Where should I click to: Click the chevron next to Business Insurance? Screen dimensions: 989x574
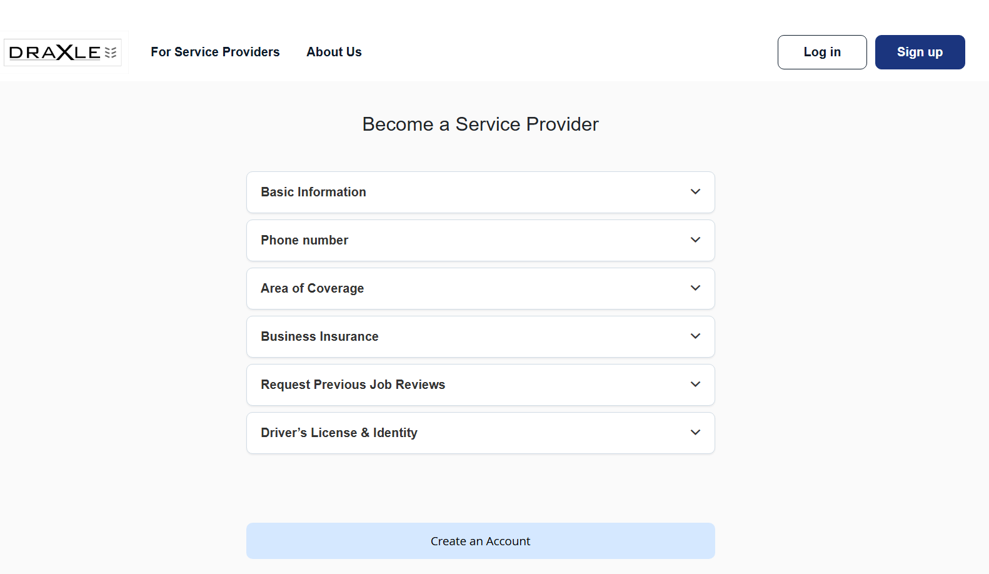(695, 336)
